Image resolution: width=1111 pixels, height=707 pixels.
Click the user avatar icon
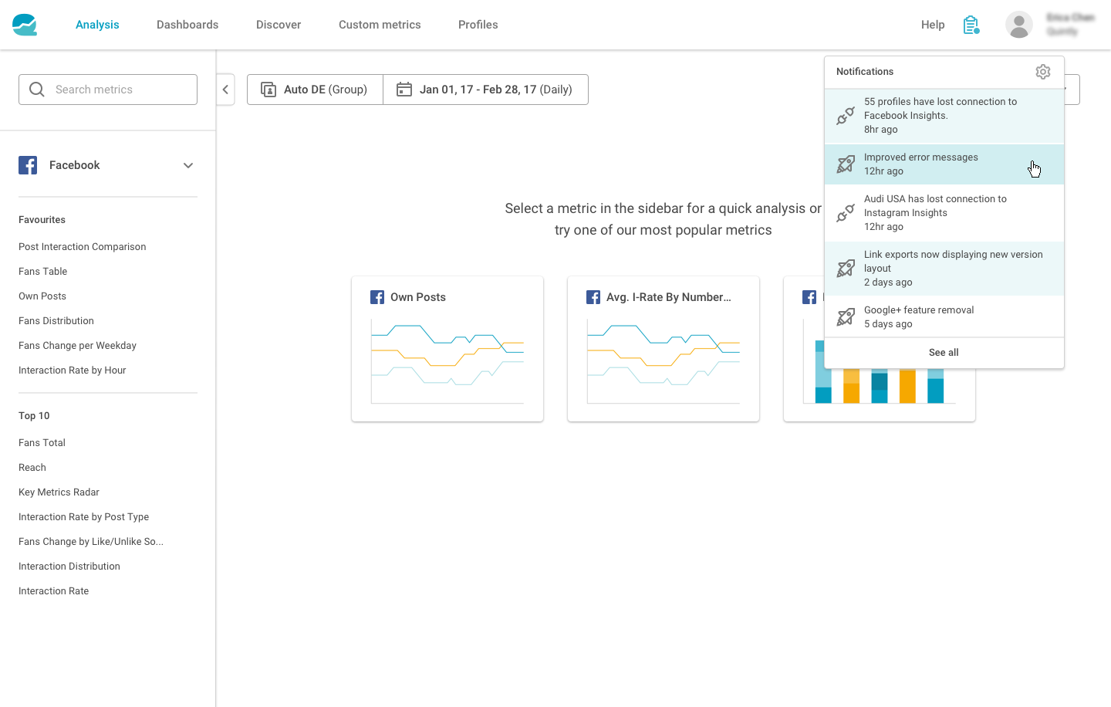[x=1018, y=25]
